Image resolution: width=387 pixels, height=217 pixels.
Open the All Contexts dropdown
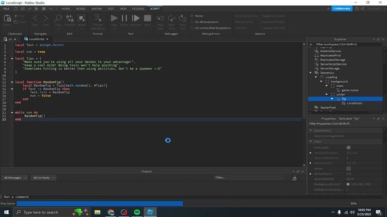click(x=44, y=178)
